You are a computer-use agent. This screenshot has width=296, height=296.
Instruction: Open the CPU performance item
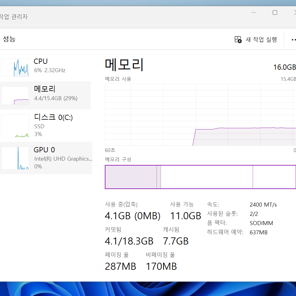click(x=45, y=68)
